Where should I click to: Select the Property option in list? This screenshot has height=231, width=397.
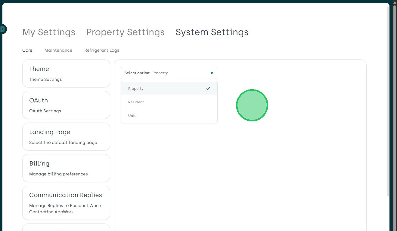coord(136,89)
